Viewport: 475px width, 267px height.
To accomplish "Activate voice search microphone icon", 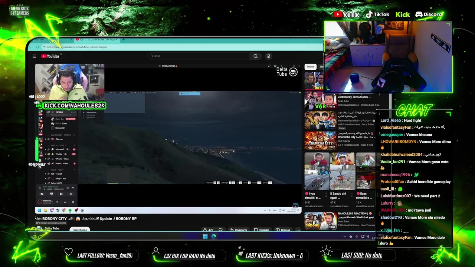I will pos(268,56).
